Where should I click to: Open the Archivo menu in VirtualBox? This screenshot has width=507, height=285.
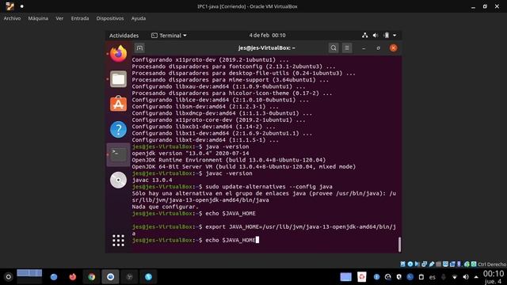pos(13,18)
